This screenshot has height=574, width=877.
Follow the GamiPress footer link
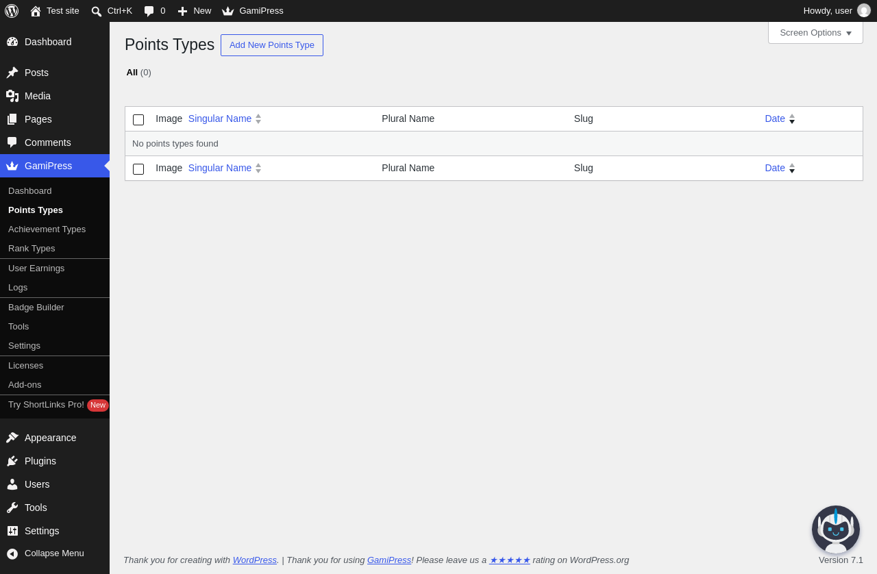[389, 560]
